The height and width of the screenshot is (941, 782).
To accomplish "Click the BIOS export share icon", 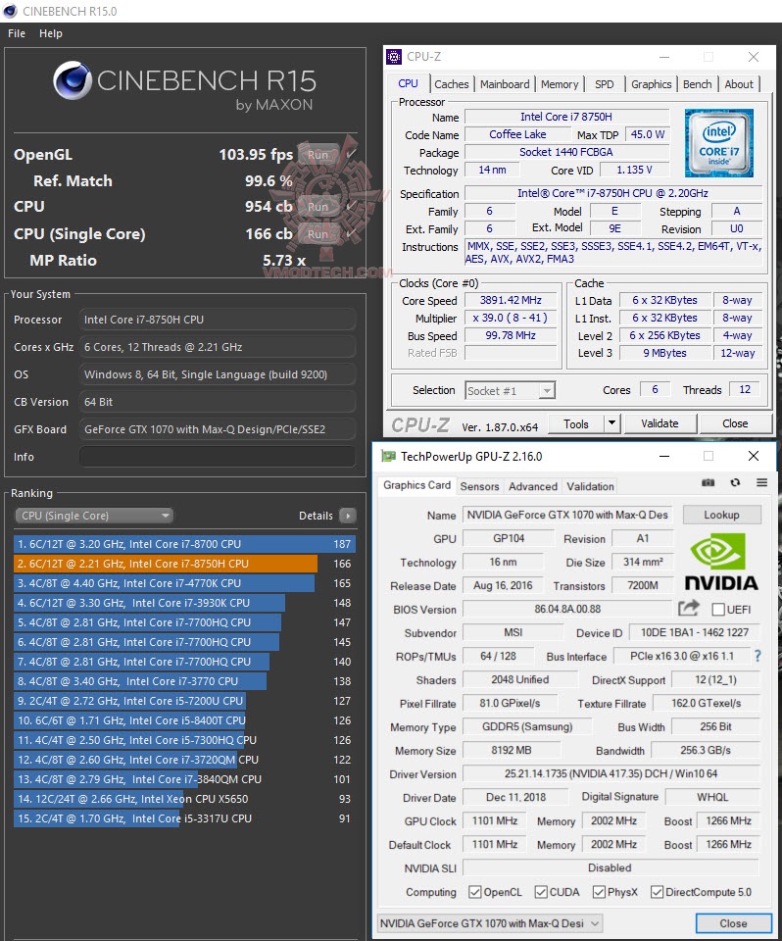I will (688, 609).
